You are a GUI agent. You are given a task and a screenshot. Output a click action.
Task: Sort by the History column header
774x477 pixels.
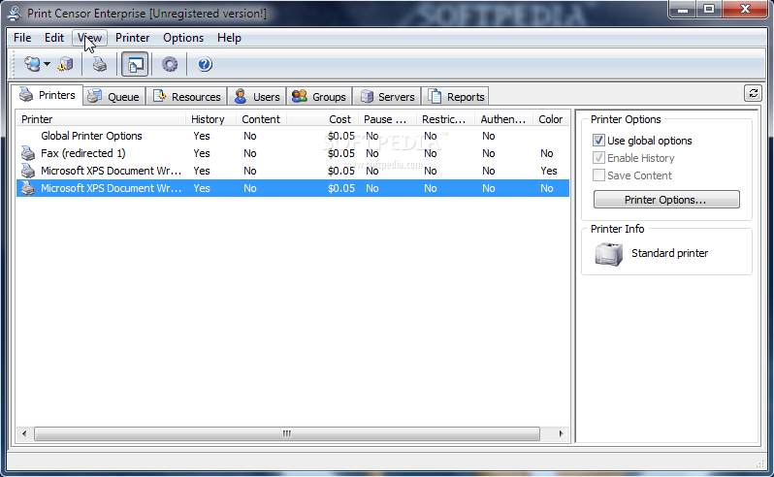210,119
